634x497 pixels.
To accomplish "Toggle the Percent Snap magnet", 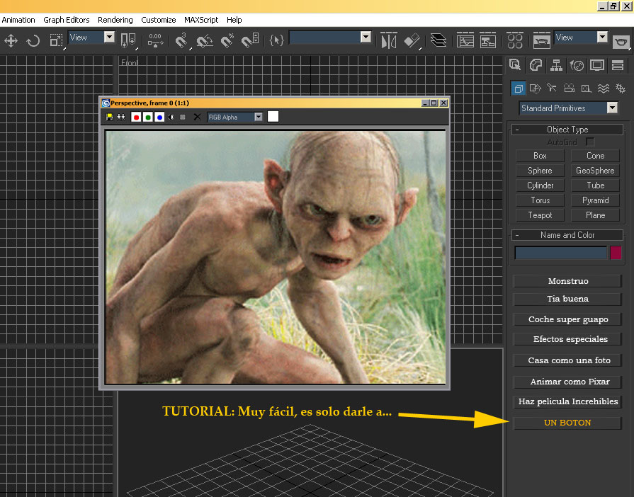I will coord(227,40).
